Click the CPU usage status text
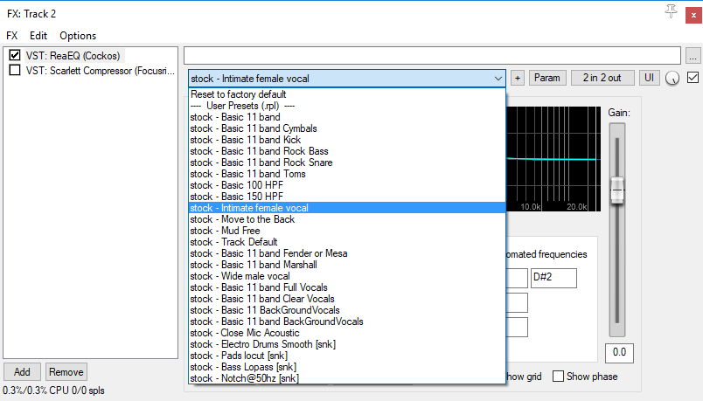Image resolution: width=703 pixels, height=401 pixels. pos(54,391)
